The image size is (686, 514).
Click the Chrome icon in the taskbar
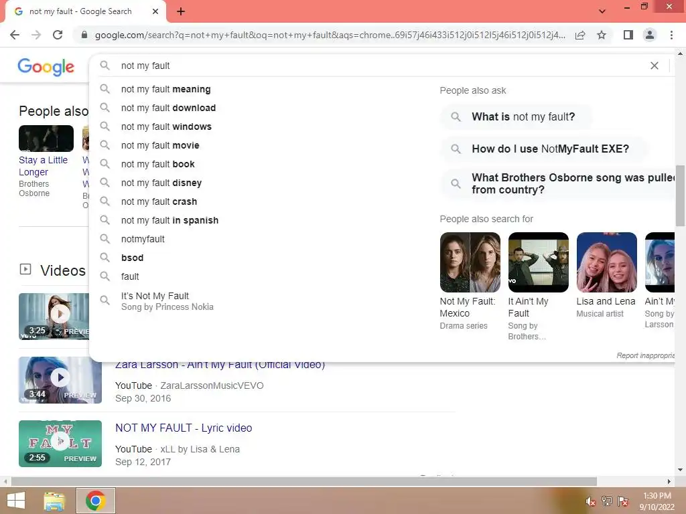[x=95, y=501]
